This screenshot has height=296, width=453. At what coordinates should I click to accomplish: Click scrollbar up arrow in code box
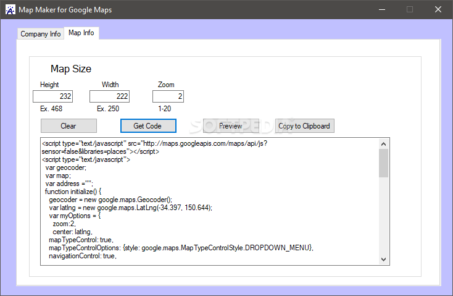pyautogui.click(x=383, y=144)
